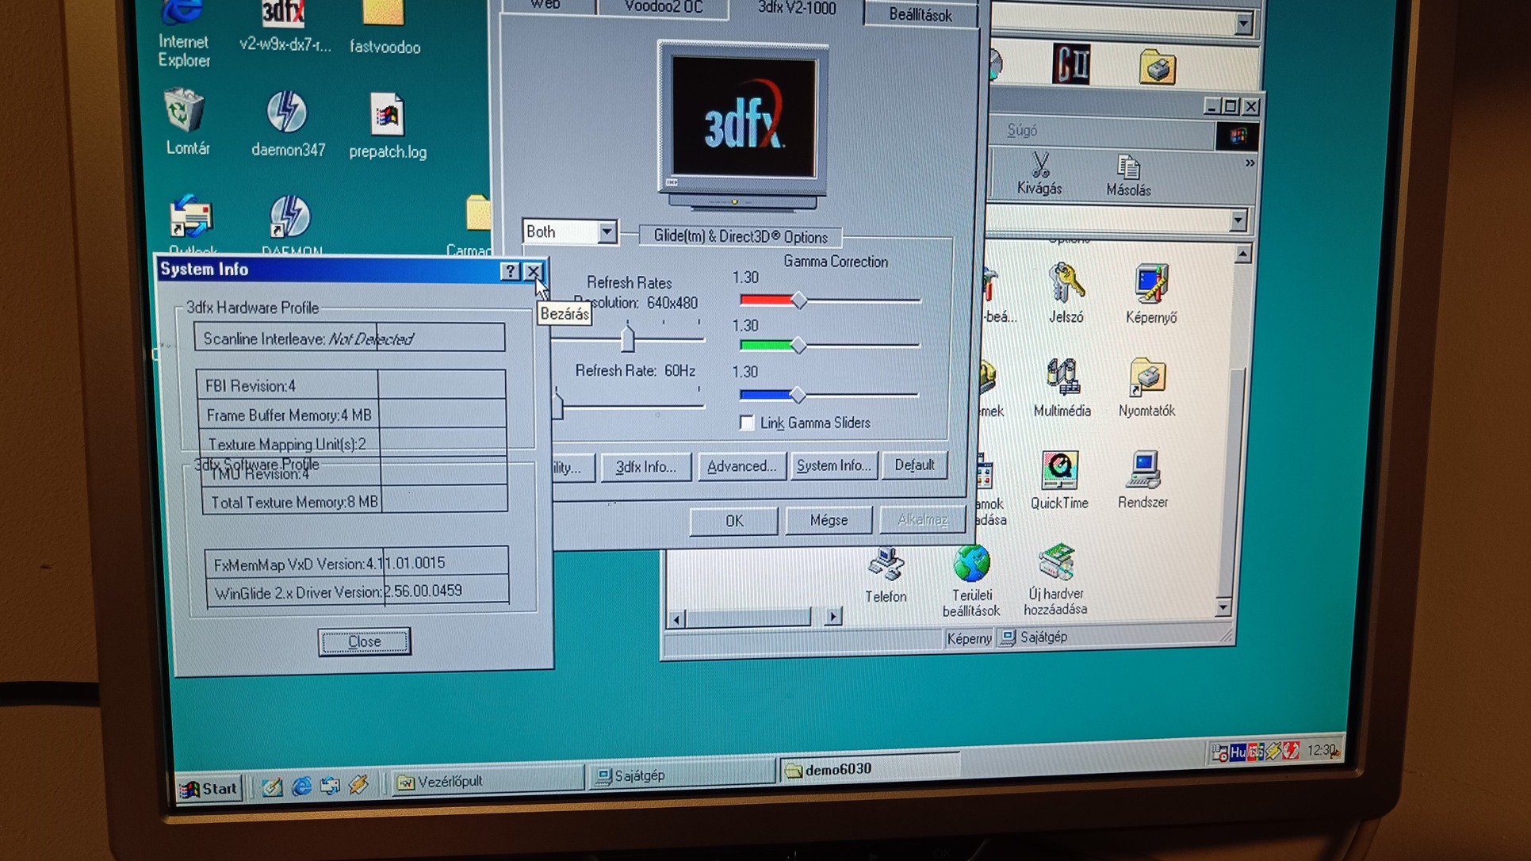Open the address bar dropdown arrow
The image size is (1531, 861).
pos(1238,220)
